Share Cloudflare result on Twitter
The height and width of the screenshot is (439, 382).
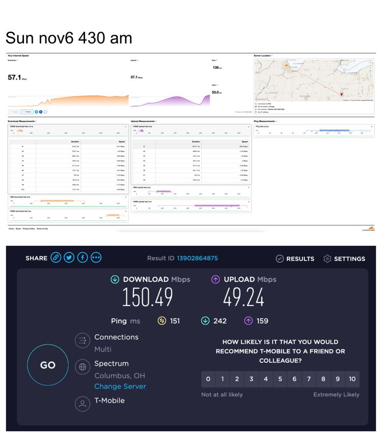(37, 112)
